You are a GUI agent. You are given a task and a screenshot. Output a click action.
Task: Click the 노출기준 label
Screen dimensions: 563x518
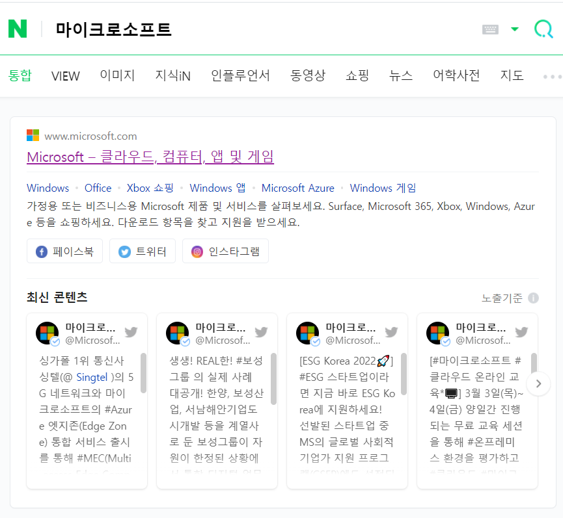(502, 298)
